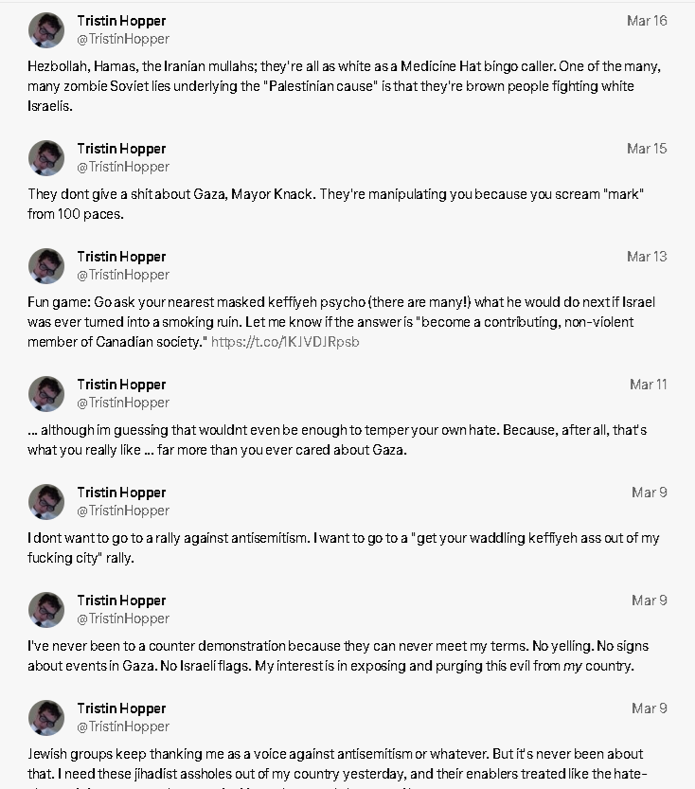
Task: Select the avatar beside the Mar 13 tweet
Action: (46, 265)
